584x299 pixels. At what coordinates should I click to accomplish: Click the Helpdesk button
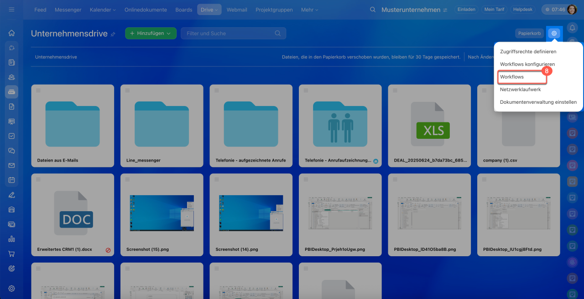[x=523, y=10]
